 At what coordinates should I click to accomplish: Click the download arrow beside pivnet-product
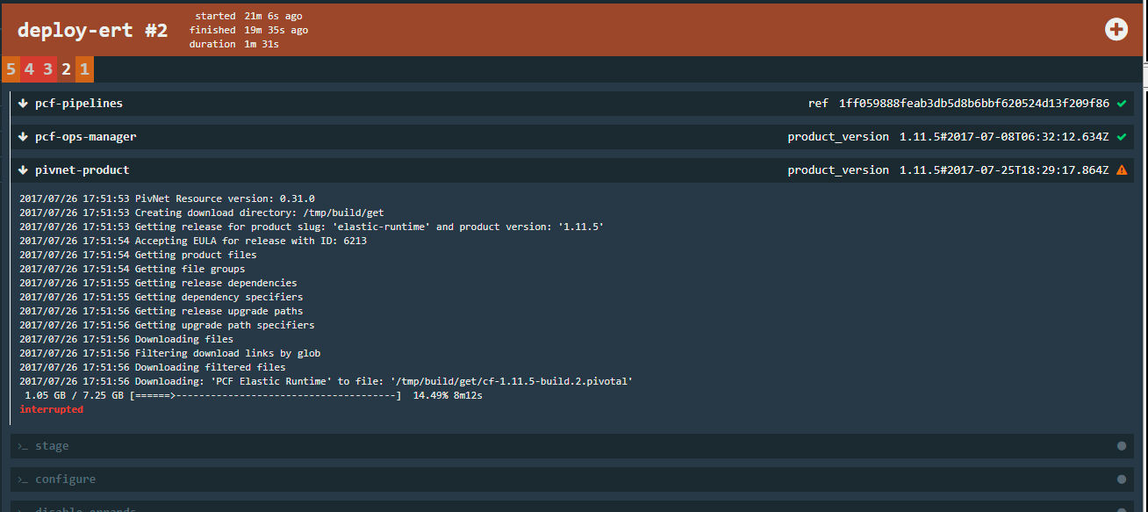(x=22, y=169)
